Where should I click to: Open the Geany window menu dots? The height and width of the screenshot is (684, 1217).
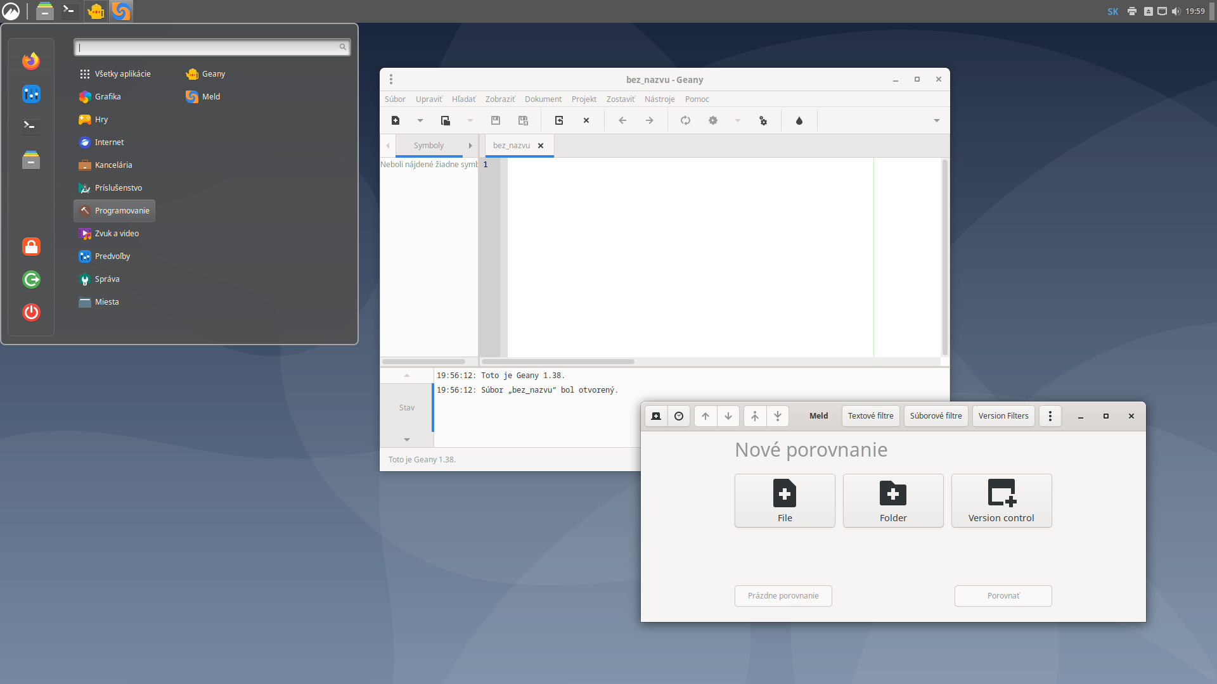[391, 79]
